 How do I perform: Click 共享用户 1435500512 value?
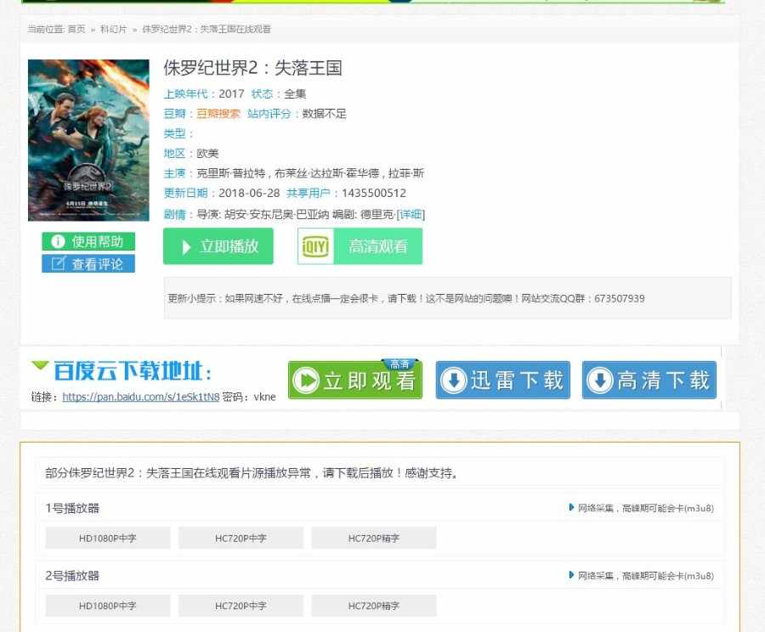click(x=374, y=193)
